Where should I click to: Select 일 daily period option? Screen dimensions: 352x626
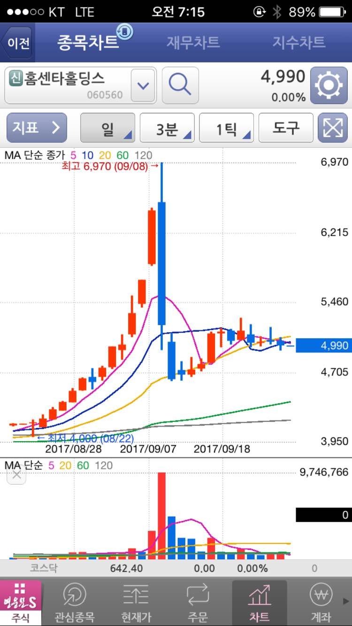pyautogui.click(x=107, y=128)
